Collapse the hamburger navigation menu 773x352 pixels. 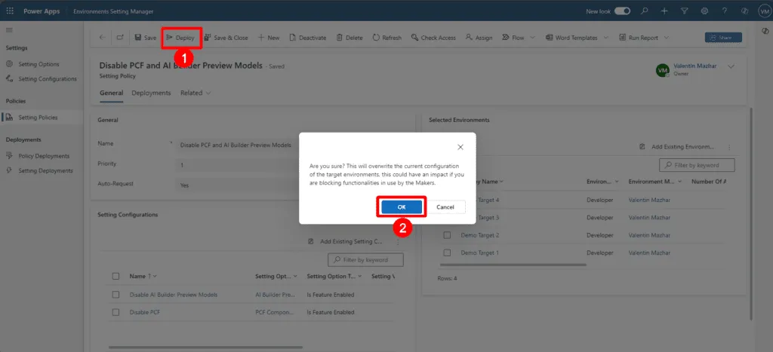[9, 30]
